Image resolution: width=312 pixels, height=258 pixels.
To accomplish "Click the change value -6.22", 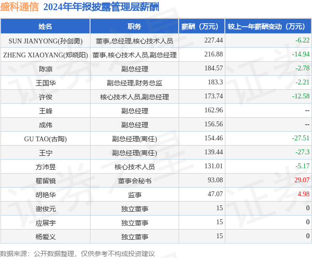I will 302,40.
